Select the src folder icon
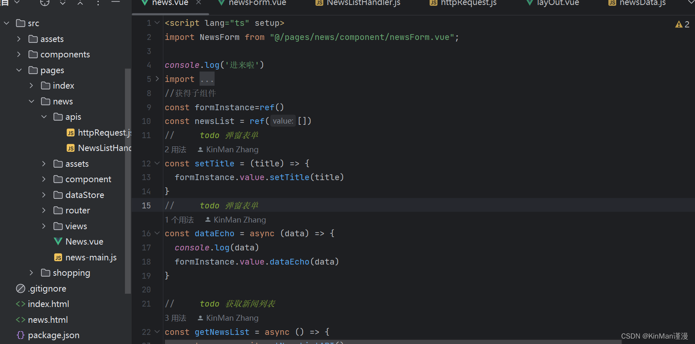 (x=20, y=23)
